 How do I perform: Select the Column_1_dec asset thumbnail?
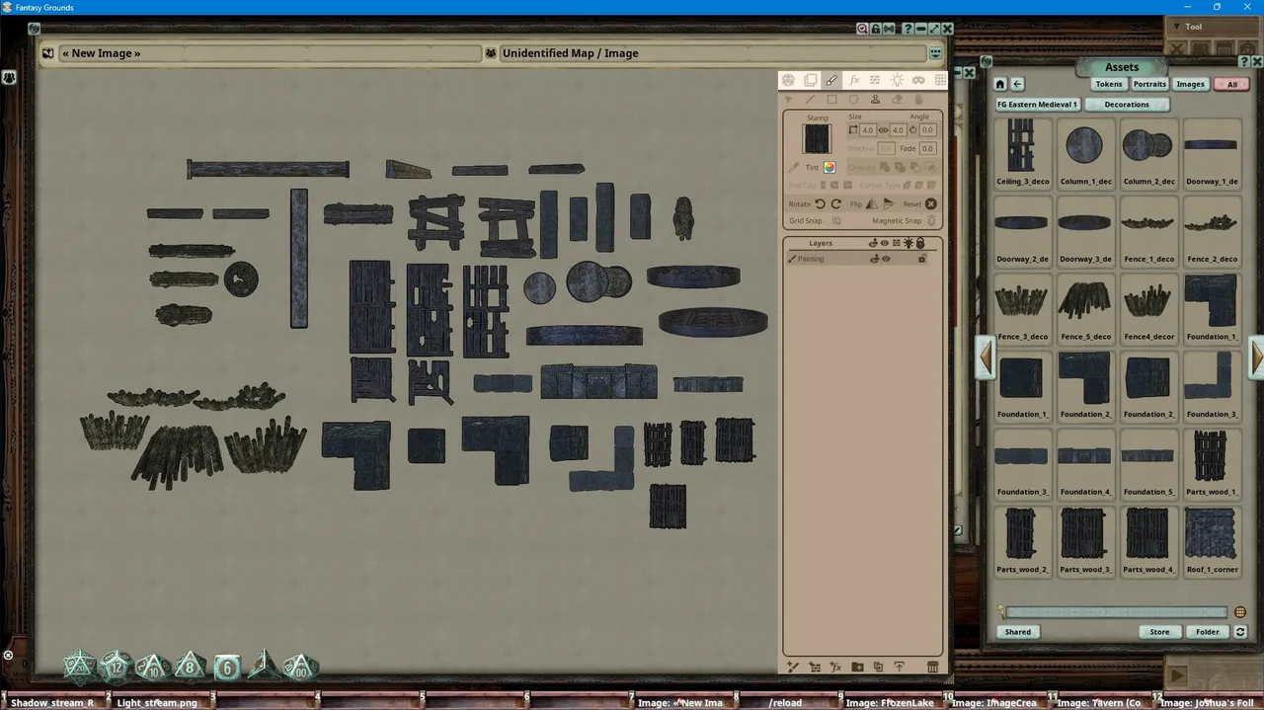pyautogui.click(x=1085, y=153)
